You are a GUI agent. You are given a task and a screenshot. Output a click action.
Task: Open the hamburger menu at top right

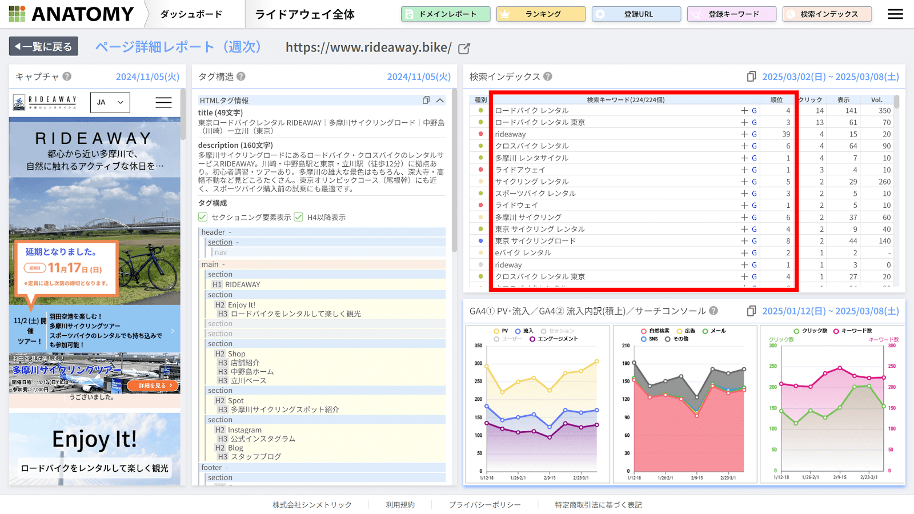(x=895, y=14)
